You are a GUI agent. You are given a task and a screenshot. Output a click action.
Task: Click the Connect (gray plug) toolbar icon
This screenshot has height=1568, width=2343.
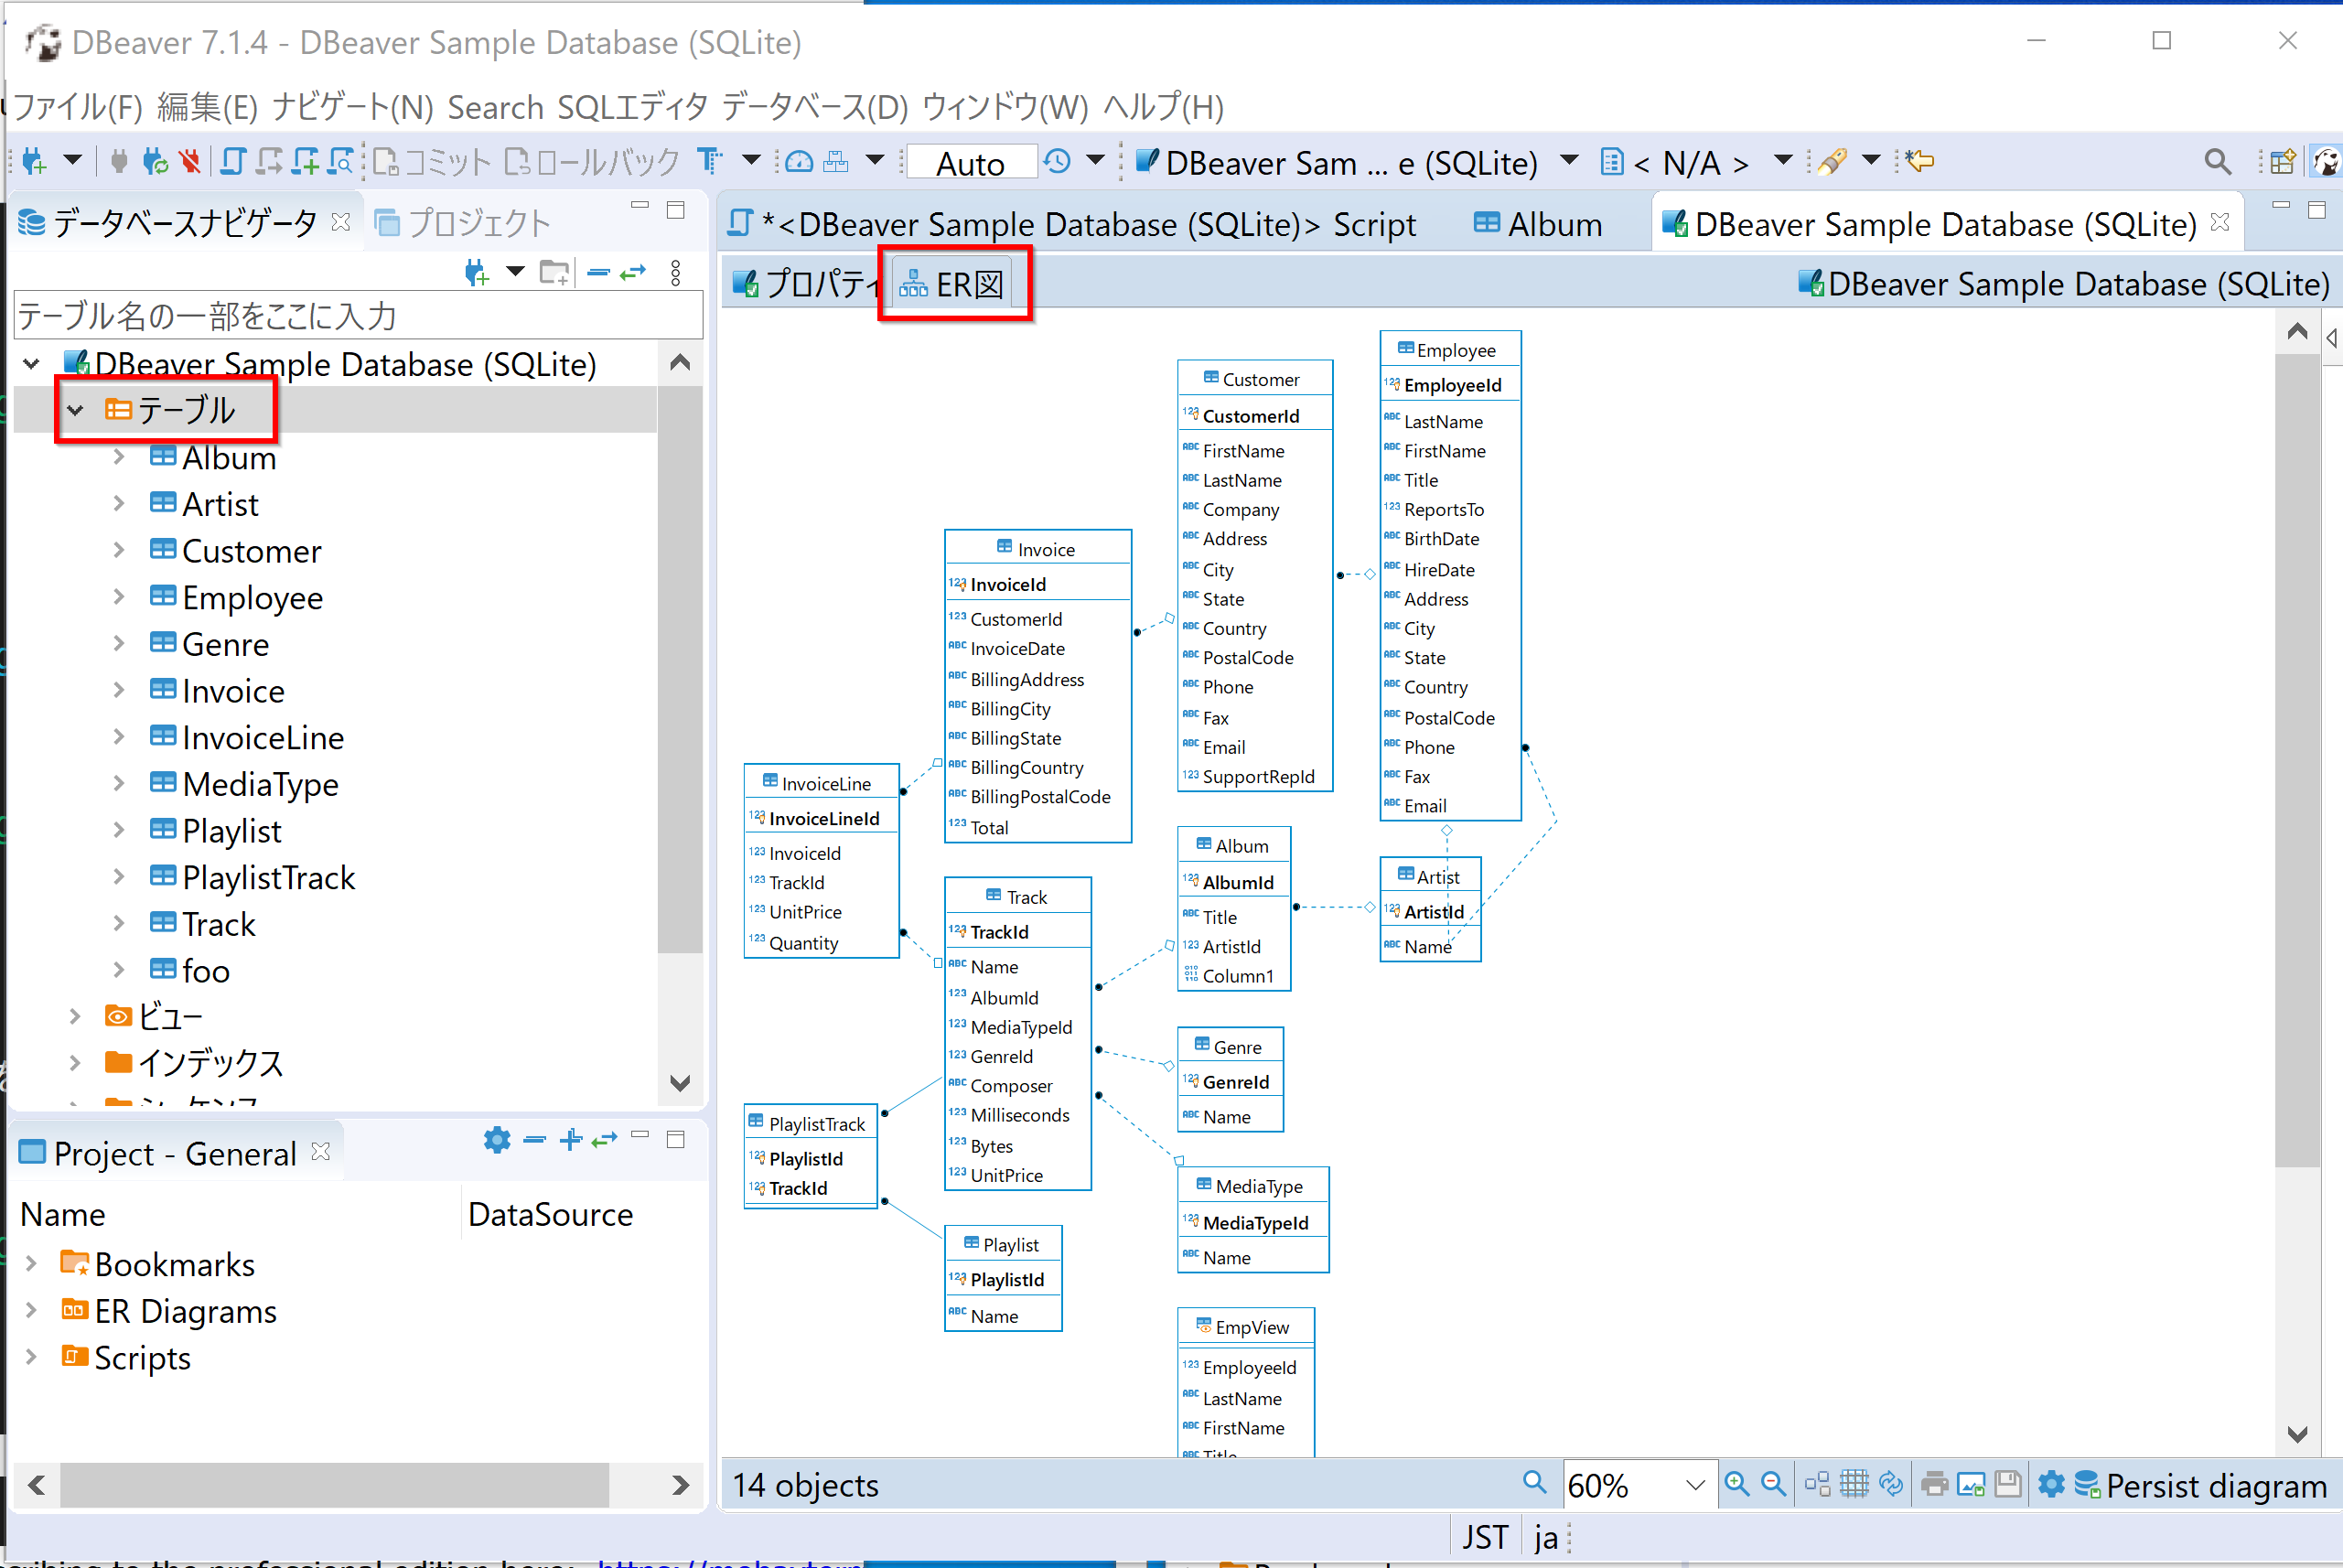(119, 161)
